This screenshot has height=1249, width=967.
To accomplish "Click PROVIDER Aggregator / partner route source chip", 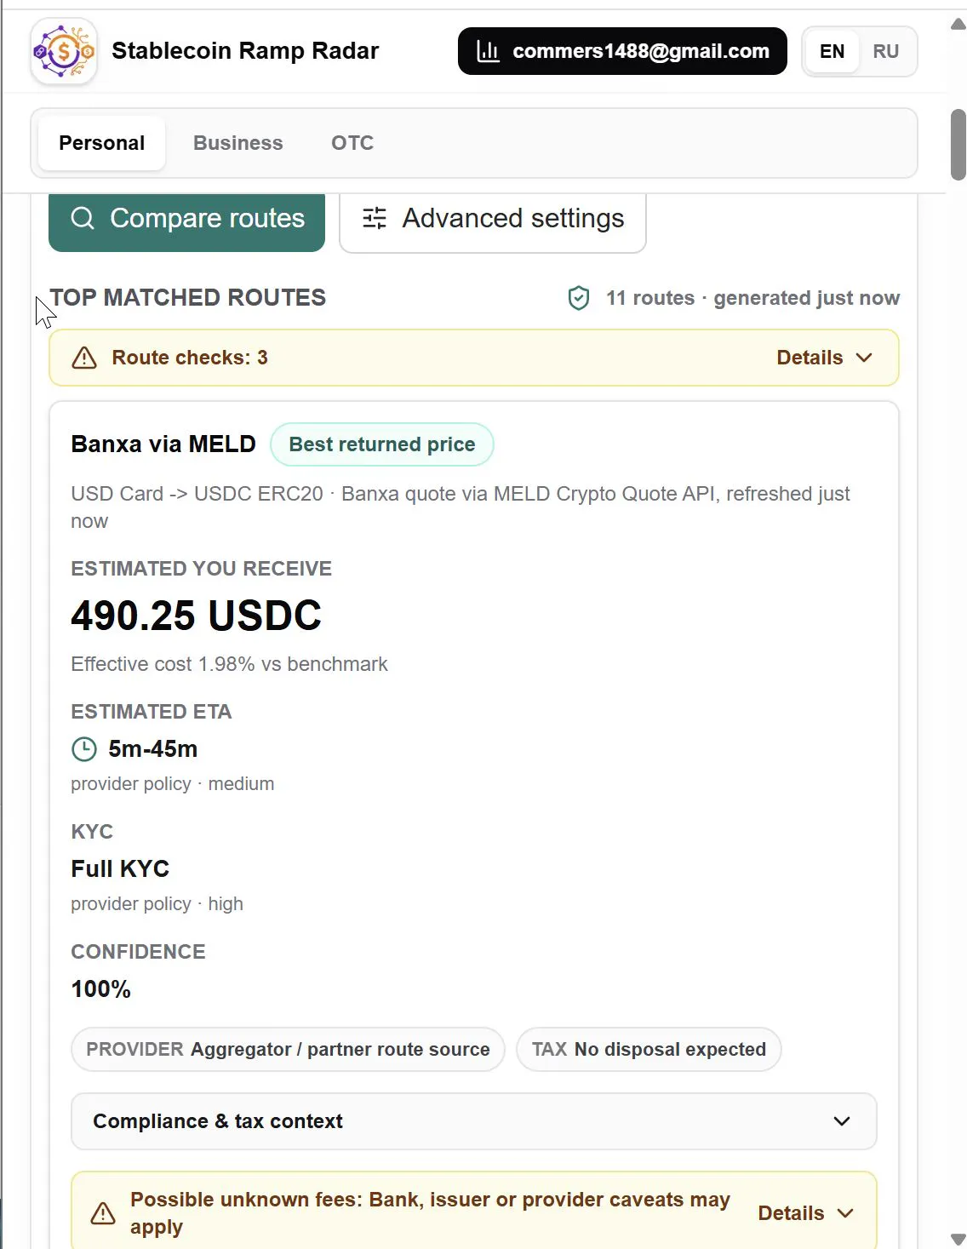I will 288,1050.
